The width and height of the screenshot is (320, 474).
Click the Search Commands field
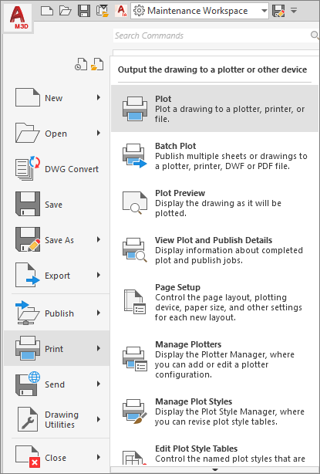212,36
